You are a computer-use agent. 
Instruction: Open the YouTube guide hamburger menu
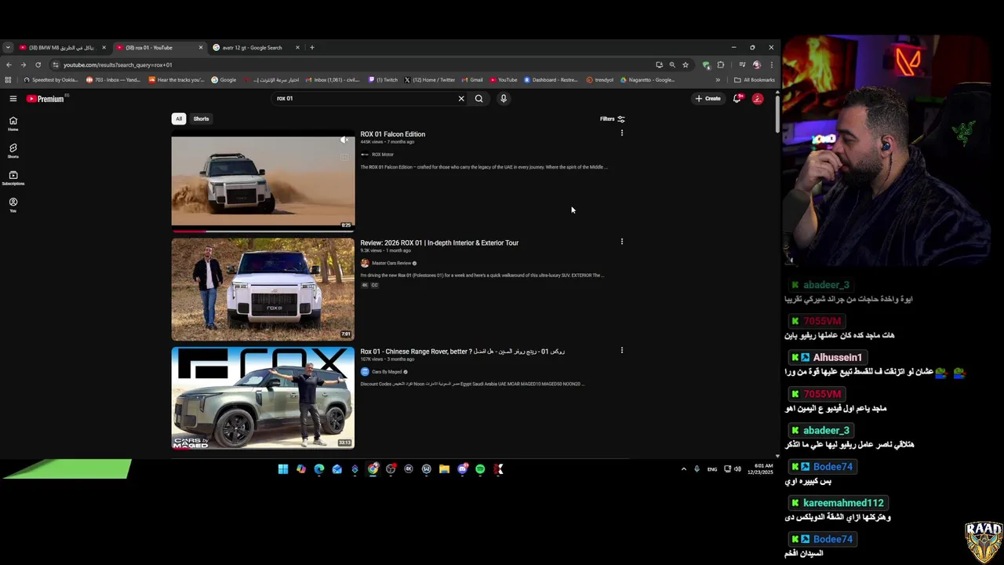(x=13, y=99)
